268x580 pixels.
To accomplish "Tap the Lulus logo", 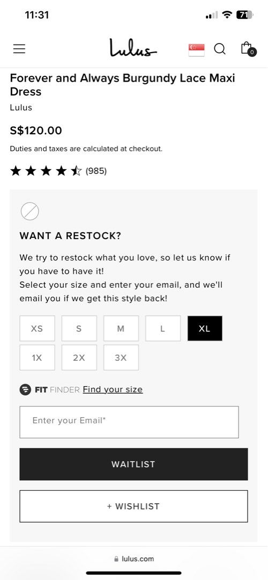I will pos(133,48).
